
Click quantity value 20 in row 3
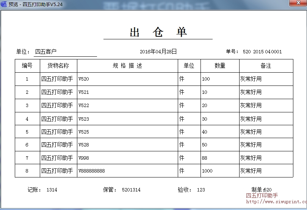pos(204,106)
